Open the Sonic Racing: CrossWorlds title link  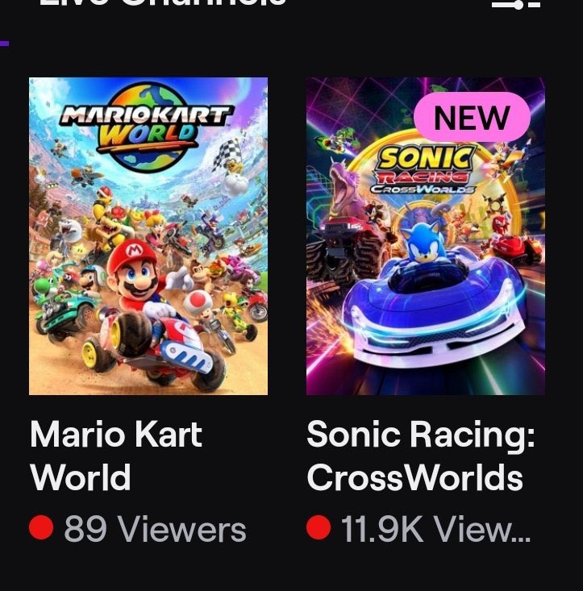[x=420, y=456]
